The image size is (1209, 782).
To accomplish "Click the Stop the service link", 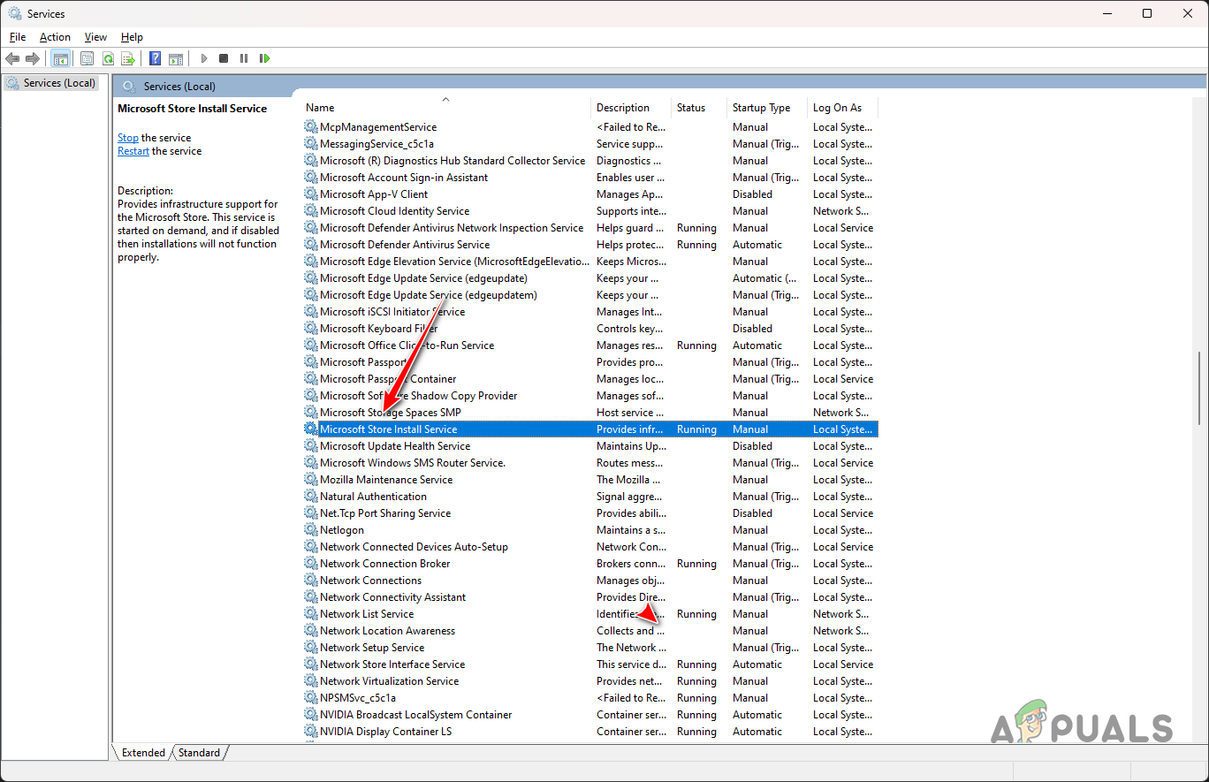I will tap(127, 137).
